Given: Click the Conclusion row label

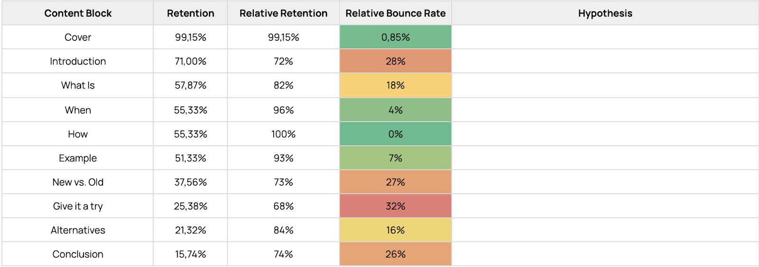Looking at the screenshot, I should click(x=78, y=254).
